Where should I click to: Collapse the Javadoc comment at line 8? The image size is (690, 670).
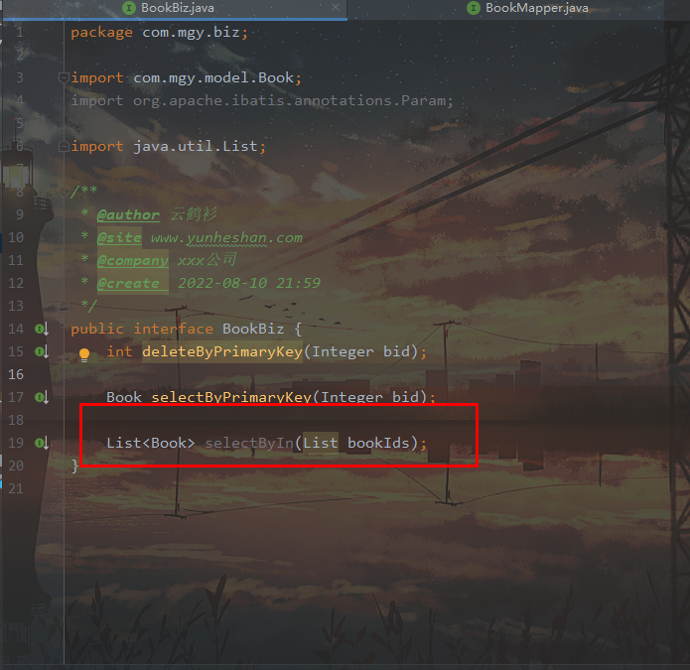coord(64,192)
